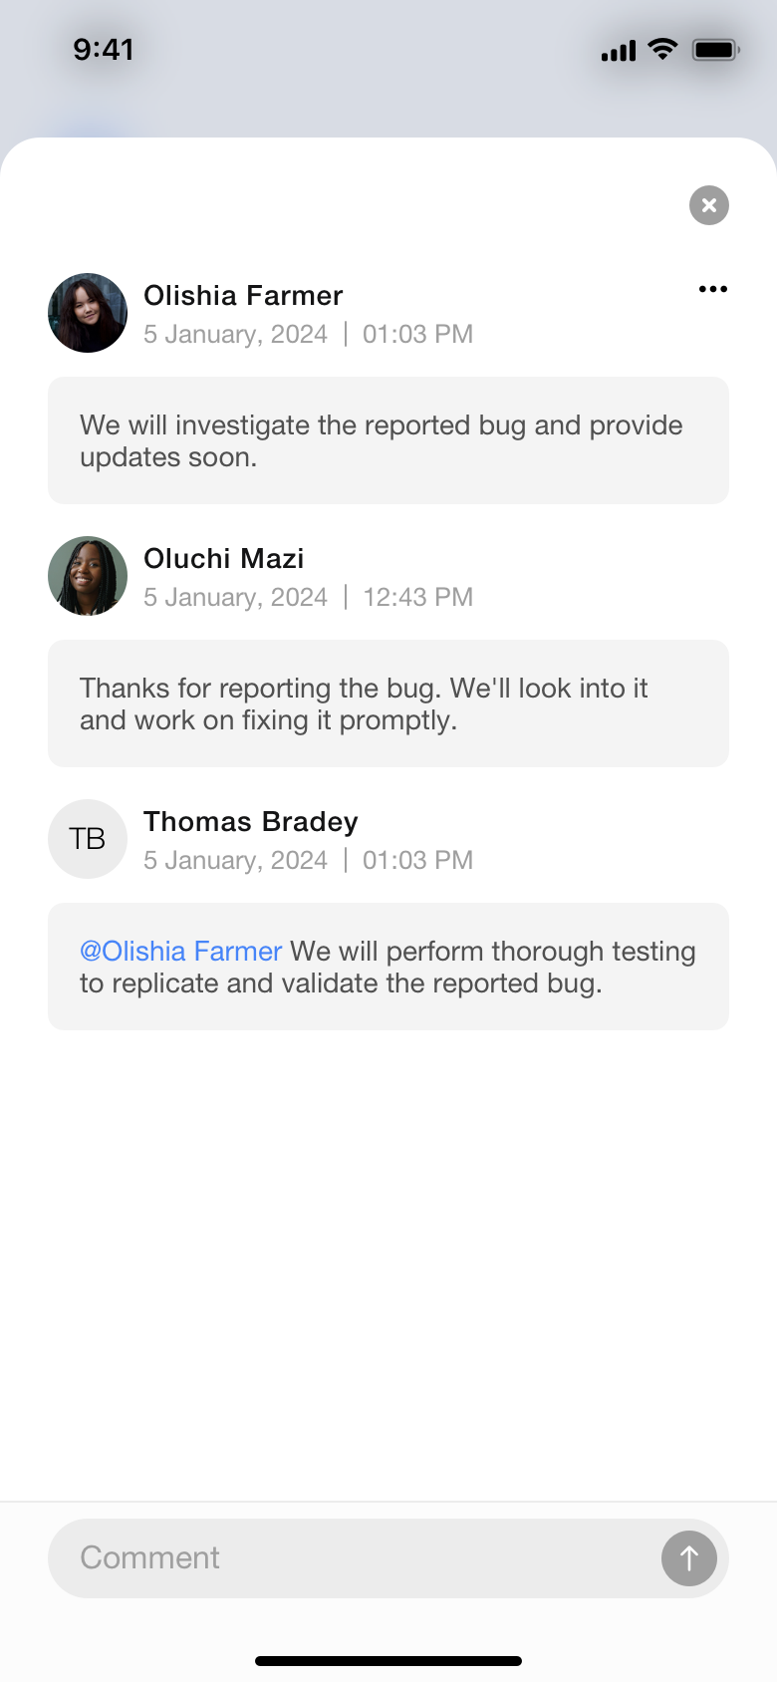Tap Thomas Bradey's TB initials avatar
Screen dimensions: 777x1682
coord(88,839)
